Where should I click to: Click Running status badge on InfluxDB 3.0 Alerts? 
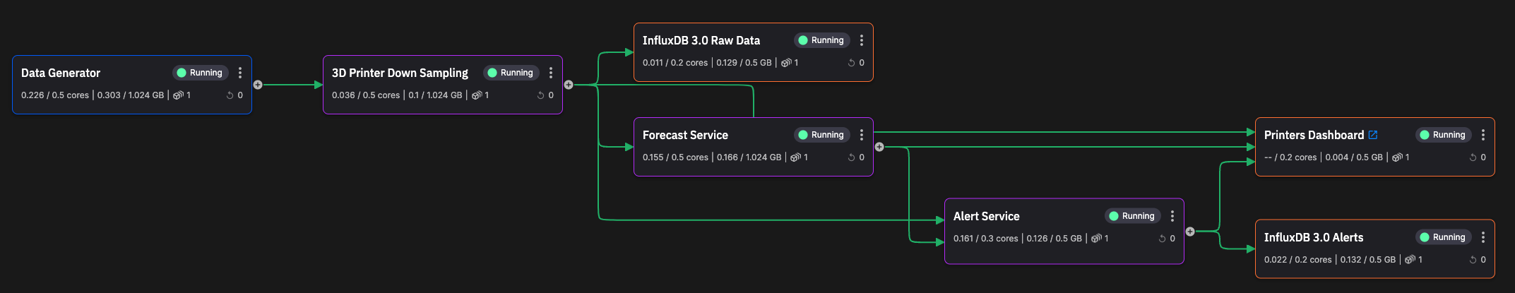click(1444, 237)
